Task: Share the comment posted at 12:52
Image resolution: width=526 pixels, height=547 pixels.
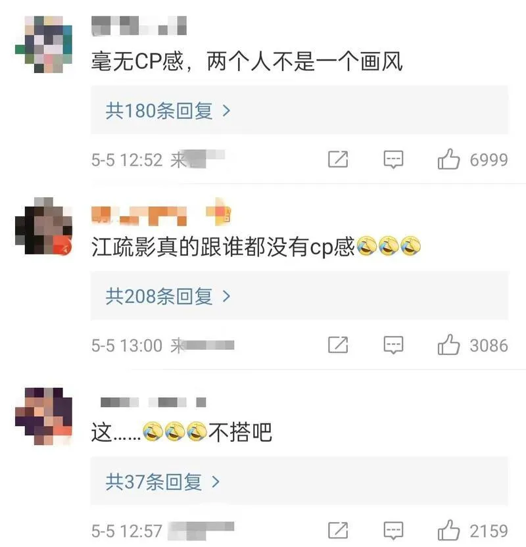Action: click(x=338, y=159)
